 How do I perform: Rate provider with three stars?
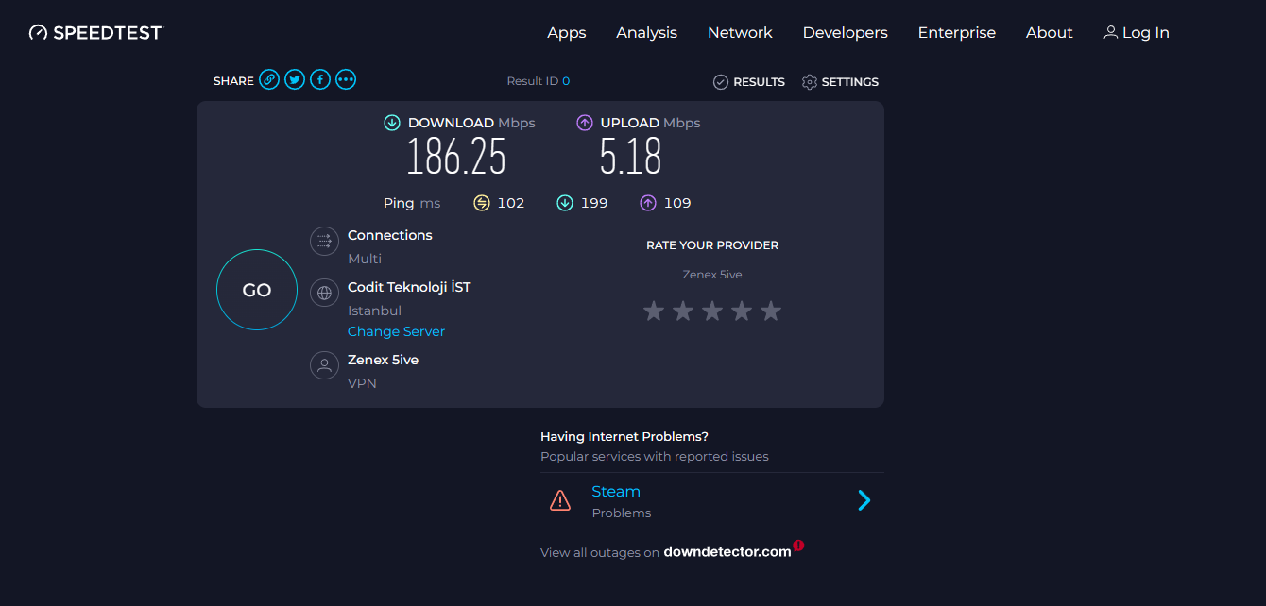712,311
